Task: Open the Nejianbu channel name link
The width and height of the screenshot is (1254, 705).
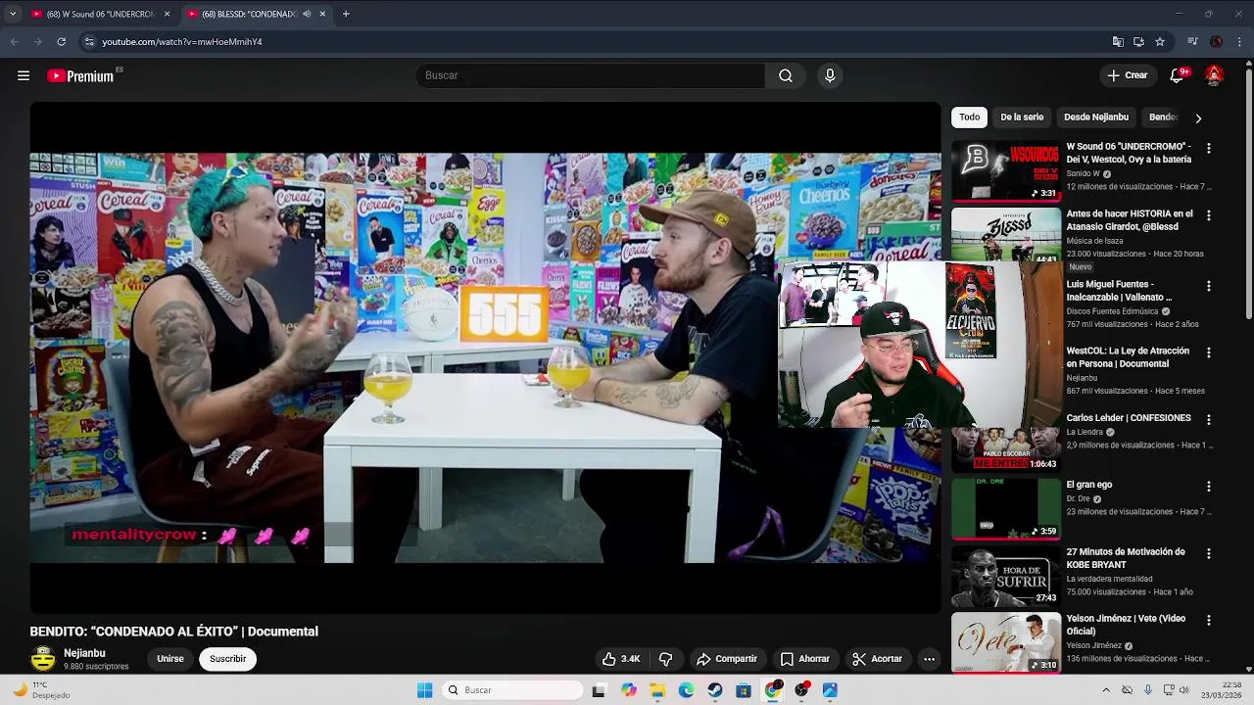Action: (x=84, y=653)
